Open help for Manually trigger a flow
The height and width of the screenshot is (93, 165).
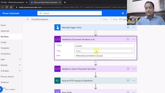coord(128,27)
